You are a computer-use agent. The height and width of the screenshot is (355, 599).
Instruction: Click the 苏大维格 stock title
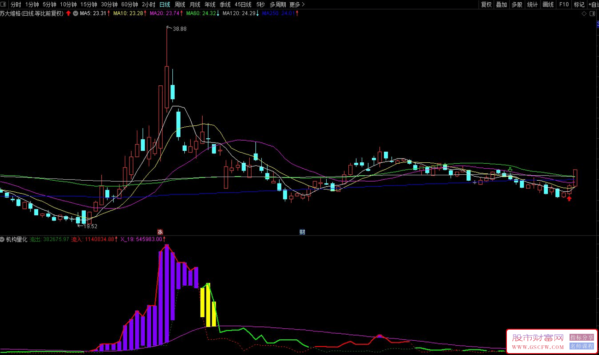(32, 13)
